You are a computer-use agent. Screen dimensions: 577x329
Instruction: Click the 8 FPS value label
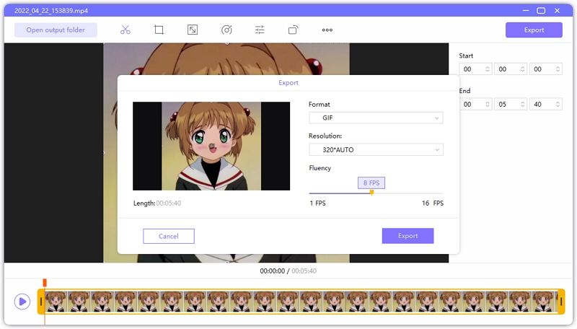pos(371,183)
